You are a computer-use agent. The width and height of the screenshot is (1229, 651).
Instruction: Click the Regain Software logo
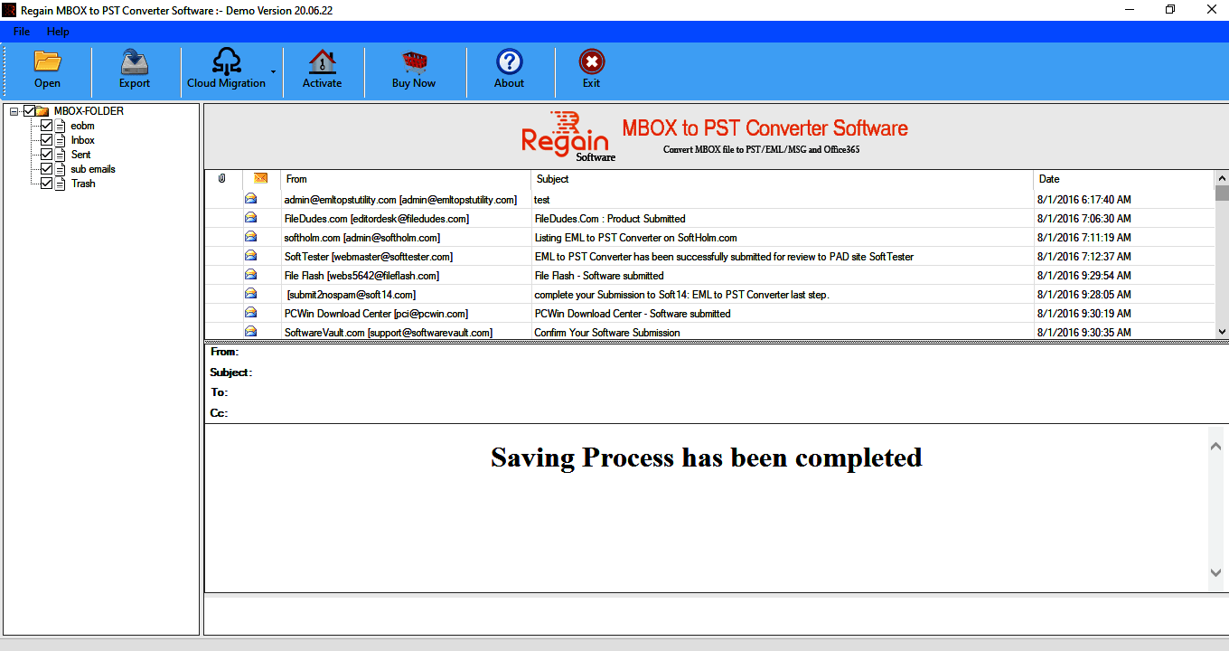click(x=568, y=137)
